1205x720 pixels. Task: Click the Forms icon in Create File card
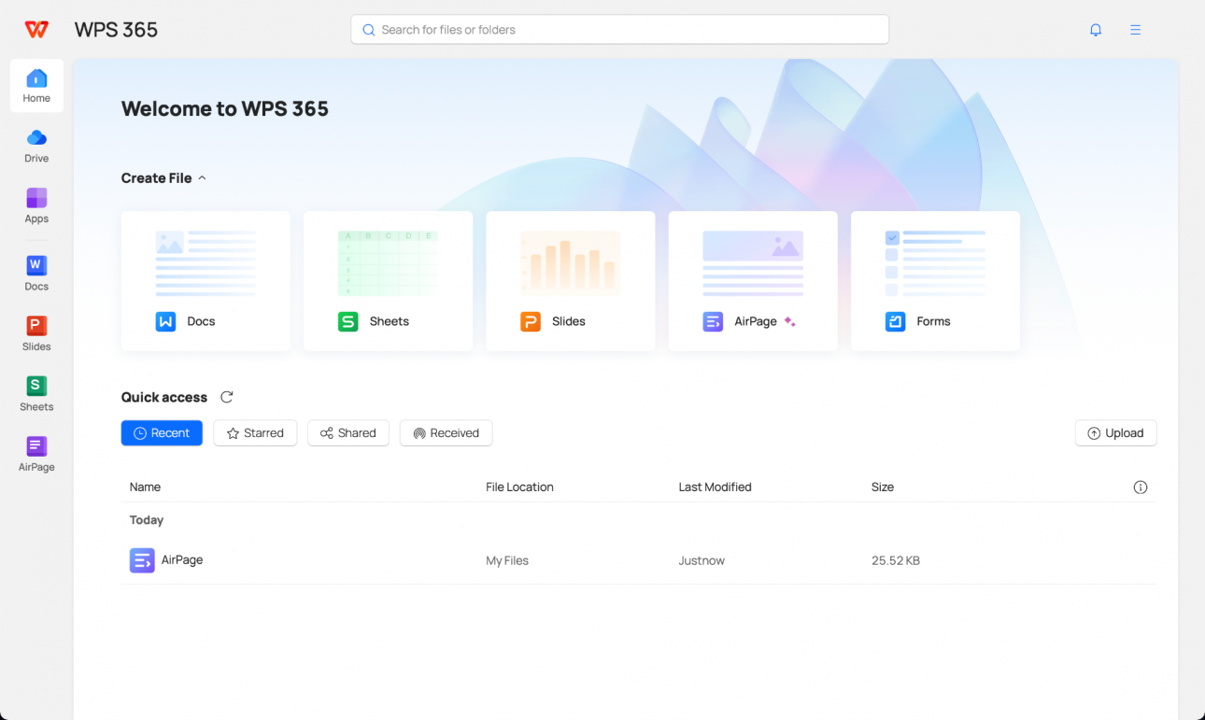click(895, 321)
